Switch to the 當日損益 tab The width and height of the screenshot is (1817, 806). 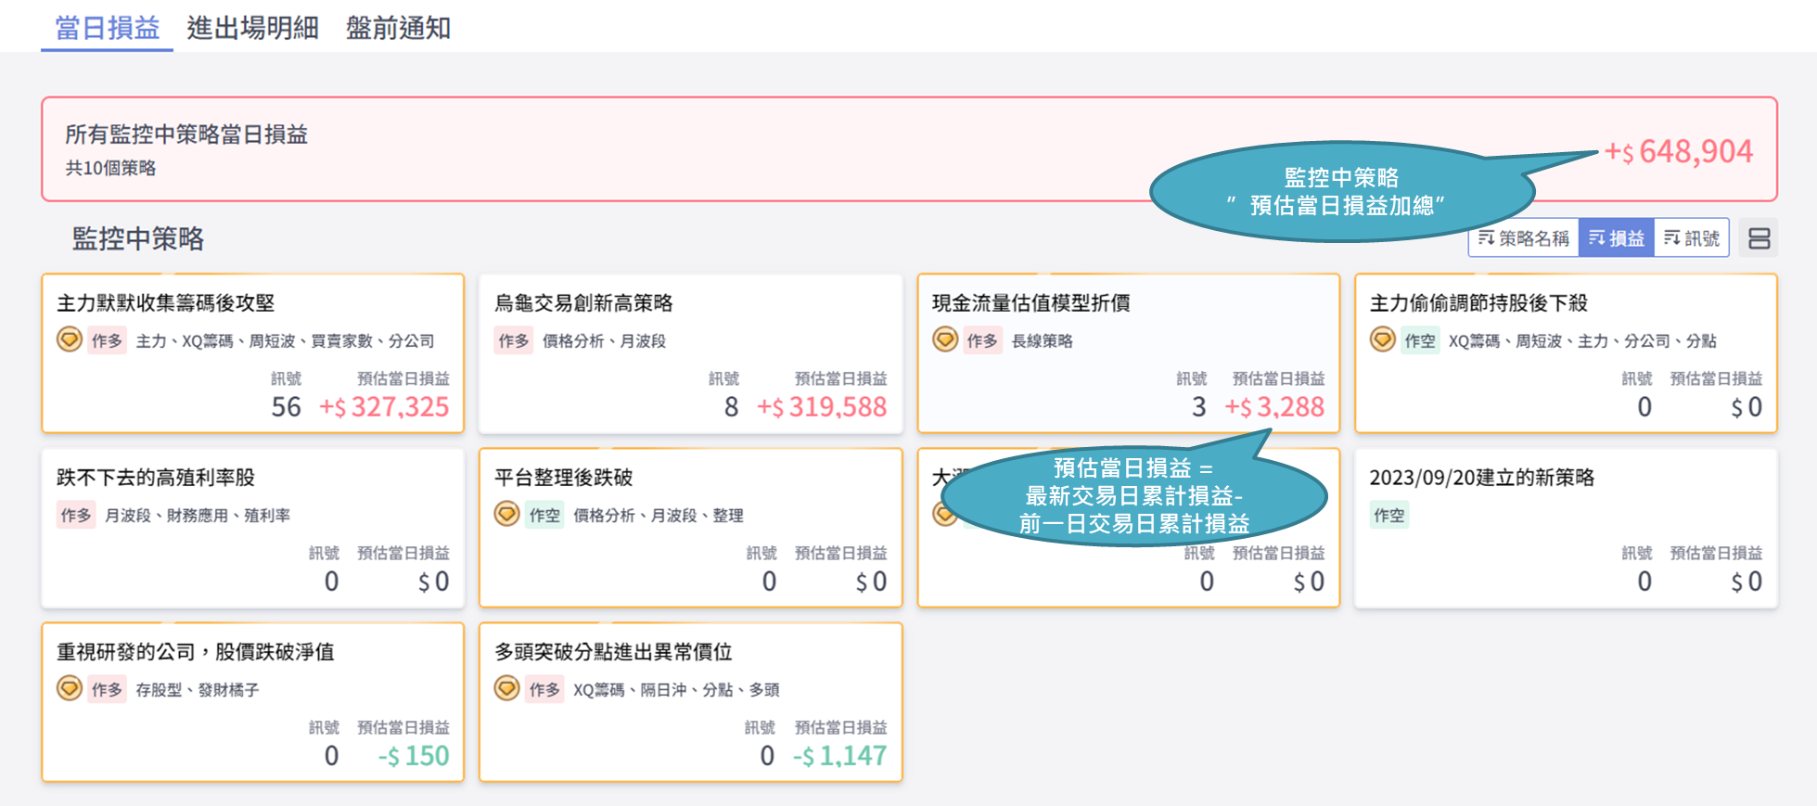pyautogui.click(x=108, y=28)
